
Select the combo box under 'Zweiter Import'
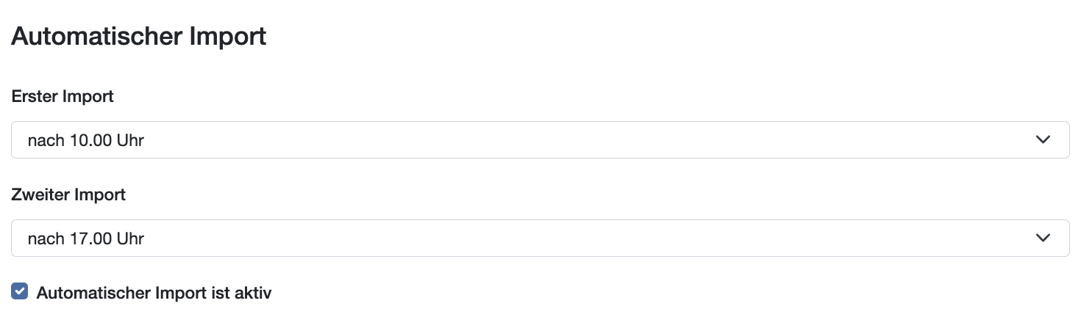pos(540,238)
